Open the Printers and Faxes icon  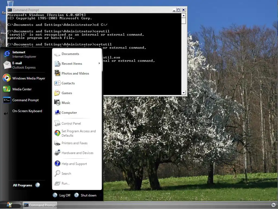point(57,143)
